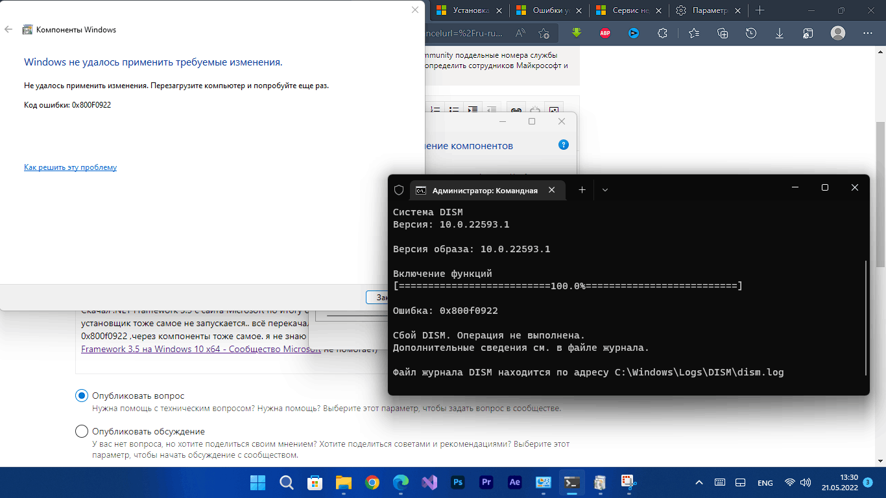Open the Windows Start menu

click(x=257, y=482)
